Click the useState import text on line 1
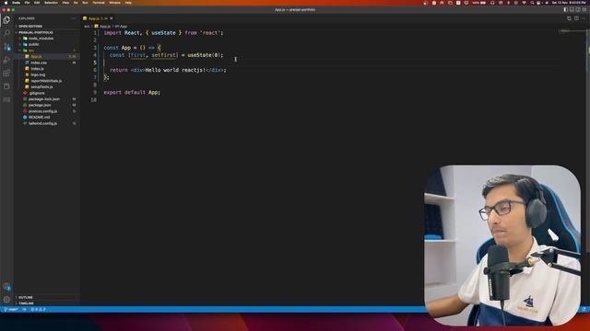Image resolution: width=590 pixels, height=331 pixels. pyautogui.click(x=163, y=33)
